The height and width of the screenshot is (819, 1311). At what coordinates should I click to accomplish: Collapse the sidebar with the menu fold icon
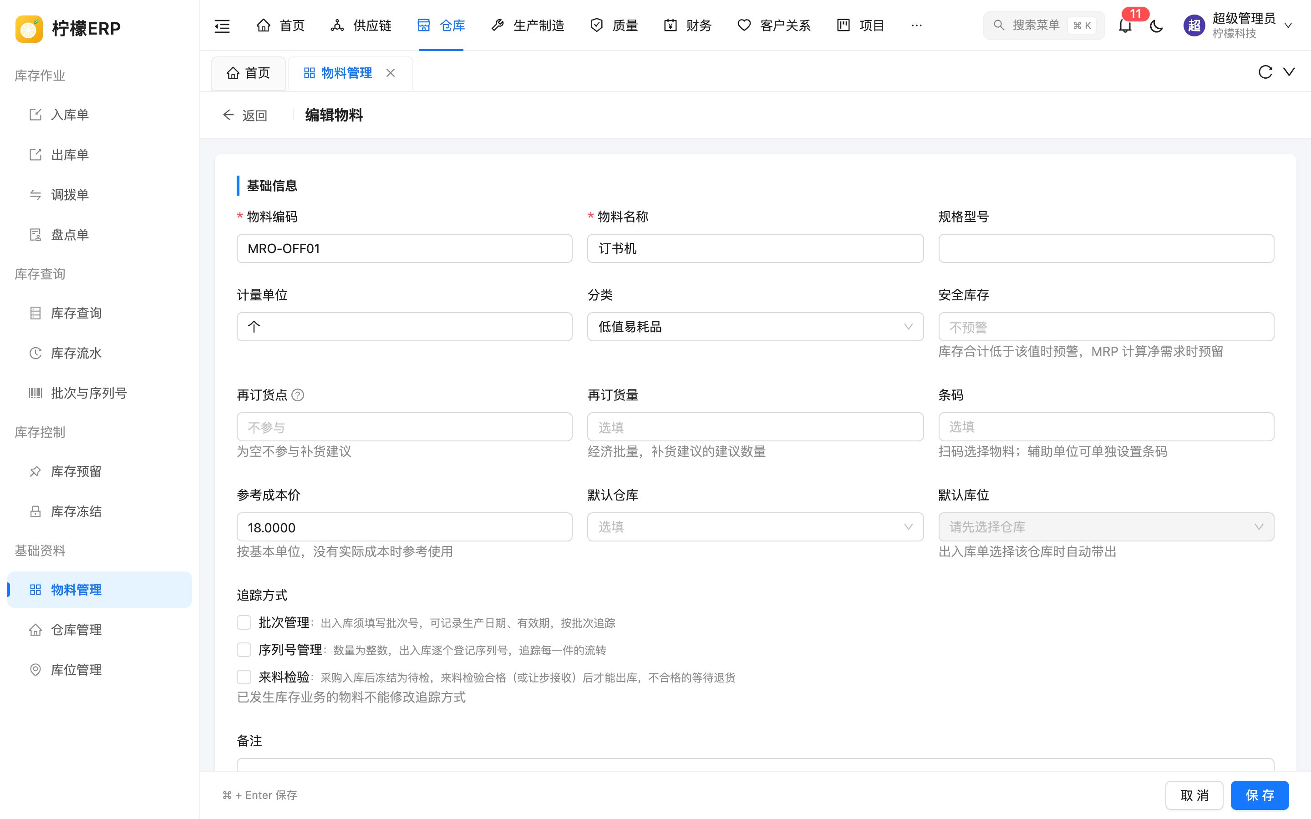[222, 25]
